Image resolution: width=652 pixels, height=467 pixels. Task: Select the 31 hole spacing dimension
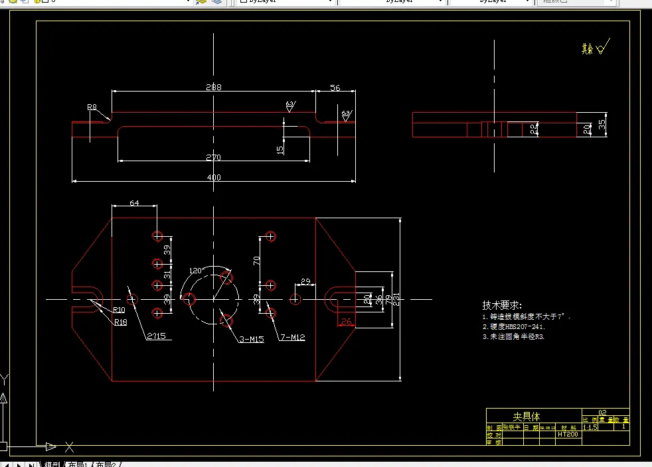[x=167, y=275]
